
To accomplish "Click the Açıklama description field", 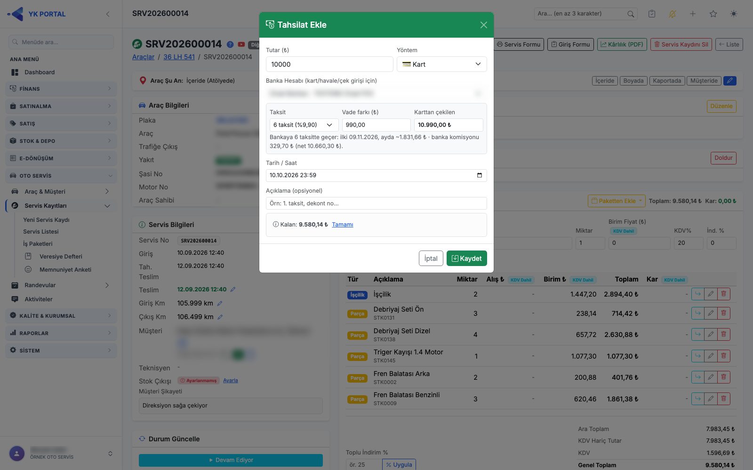I will (x=376, y=204).
